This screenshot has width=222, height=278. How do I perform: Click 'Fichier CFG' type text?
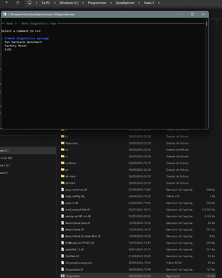click(173, 196)
